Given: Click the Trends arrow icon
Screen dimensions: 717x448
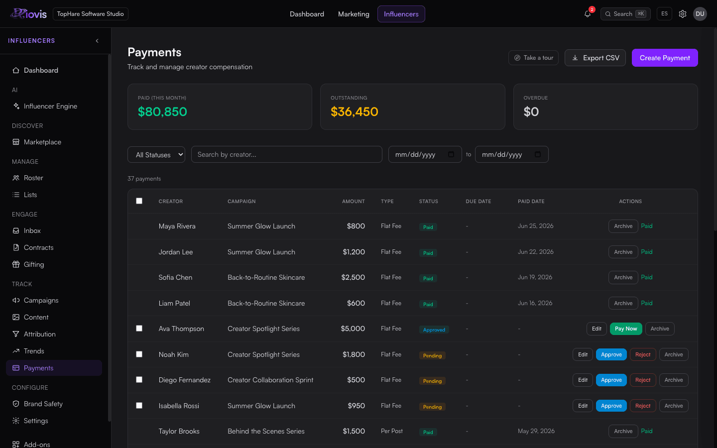Looking at the screenshot, I should click(16, 351).
